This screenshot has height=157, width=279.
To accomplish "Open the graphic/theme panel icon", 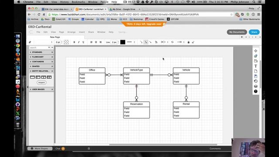I will click(256, 56).
